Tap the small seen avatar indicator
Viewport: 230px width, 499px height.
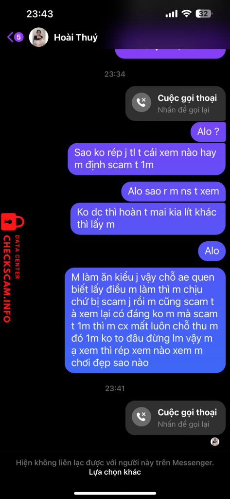(x=215, y=441)
